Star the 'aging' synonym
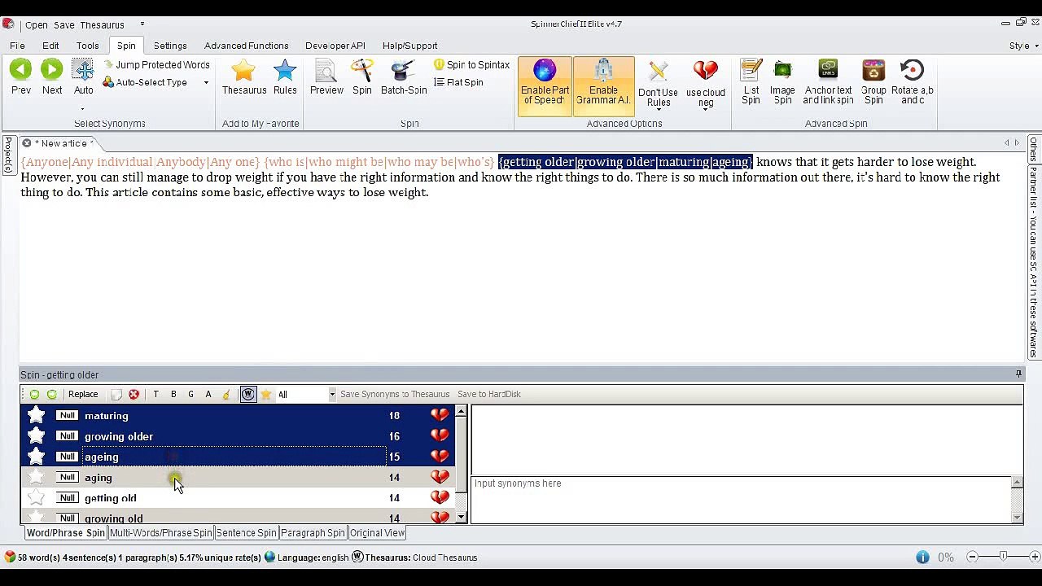Image resolution: width=1042 pixels, height=586 pixels. [36, 477]
